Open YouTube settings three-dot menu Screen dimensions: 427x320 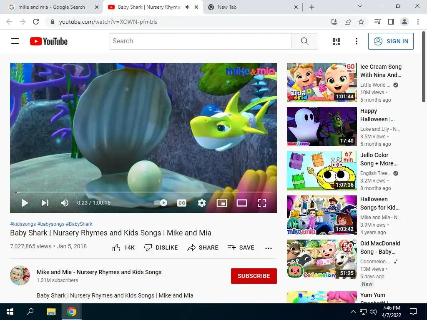[x=356, y=41]
